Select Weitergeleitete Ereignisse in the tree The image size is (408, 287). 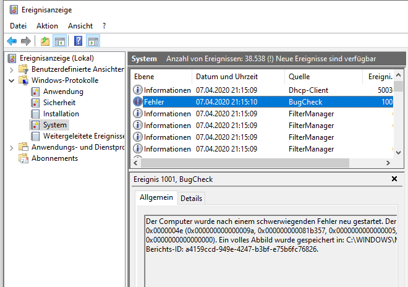tap(84, 136)
